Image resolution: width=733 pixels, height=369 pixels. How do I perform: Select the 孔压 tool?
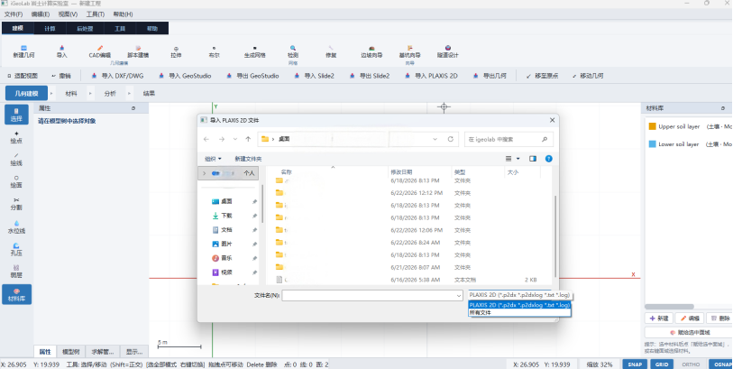click(16, 249)
